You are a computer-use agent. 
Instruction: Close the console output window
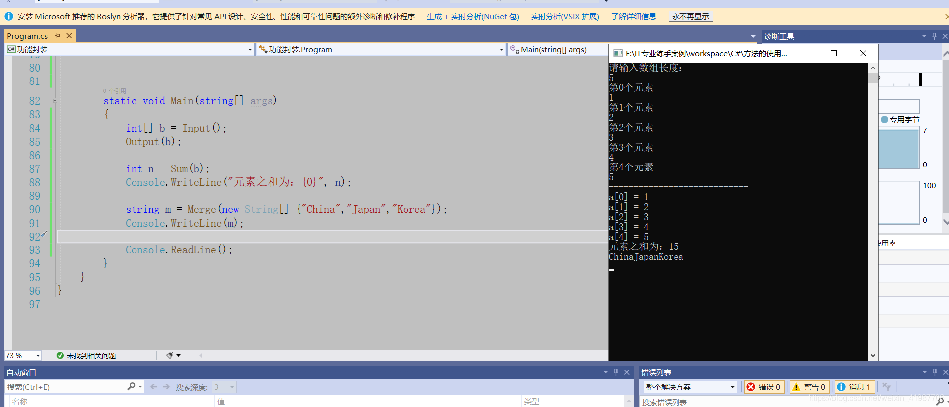click(863, 53)
